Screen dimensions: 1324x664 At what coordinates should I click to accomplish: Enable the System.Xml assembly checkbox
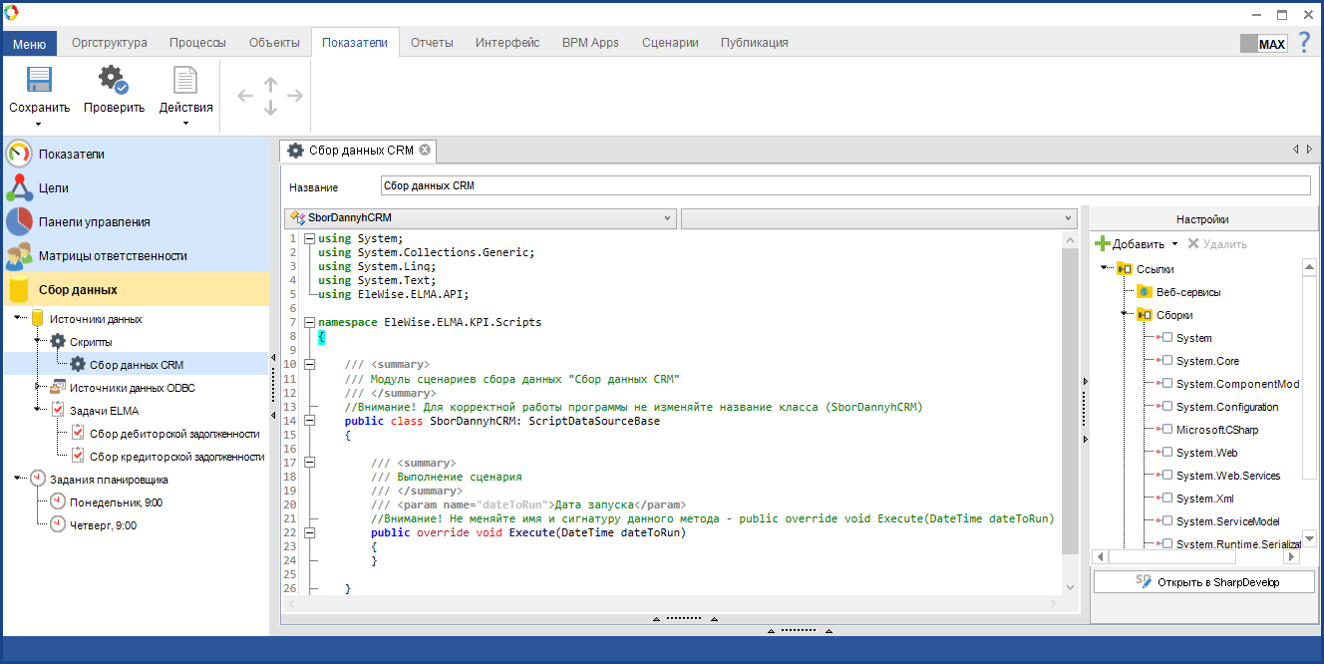pos(1167,498)
